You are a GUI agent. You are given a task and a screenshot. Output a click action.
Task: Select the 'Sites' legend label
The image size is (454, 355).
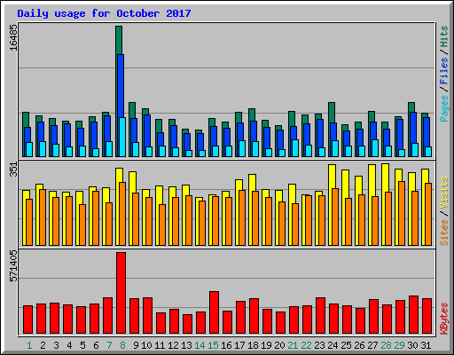tap(444, 233)
